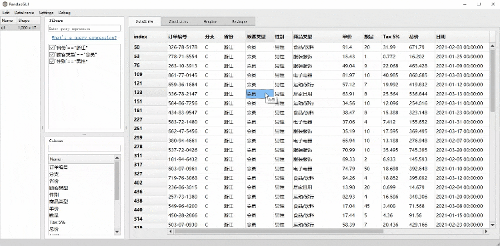Click the tax cell 25.564
The width and height of the screenshot is (500, 246).
point(395,94)
